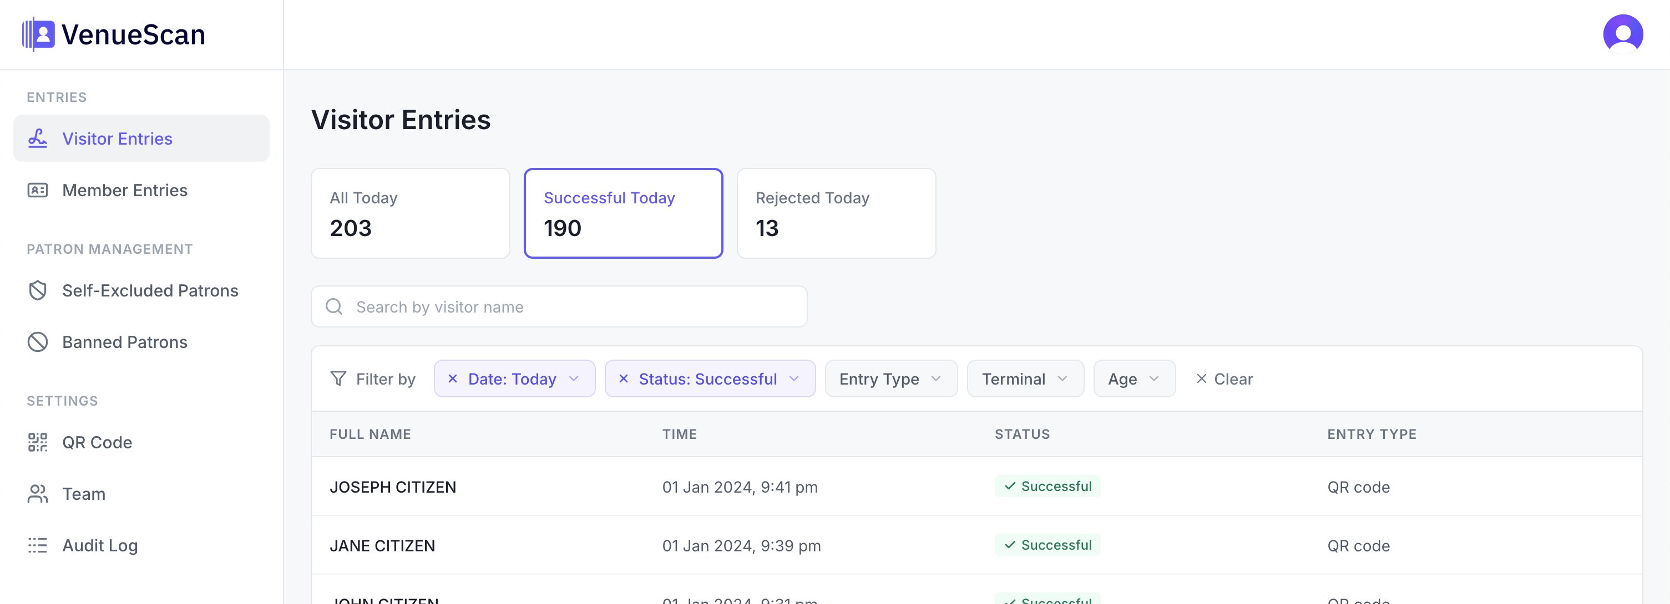Click the 01 Jan 2024, 9:41 pm time
Screen dimensions: 1670x604
point(740,487)
